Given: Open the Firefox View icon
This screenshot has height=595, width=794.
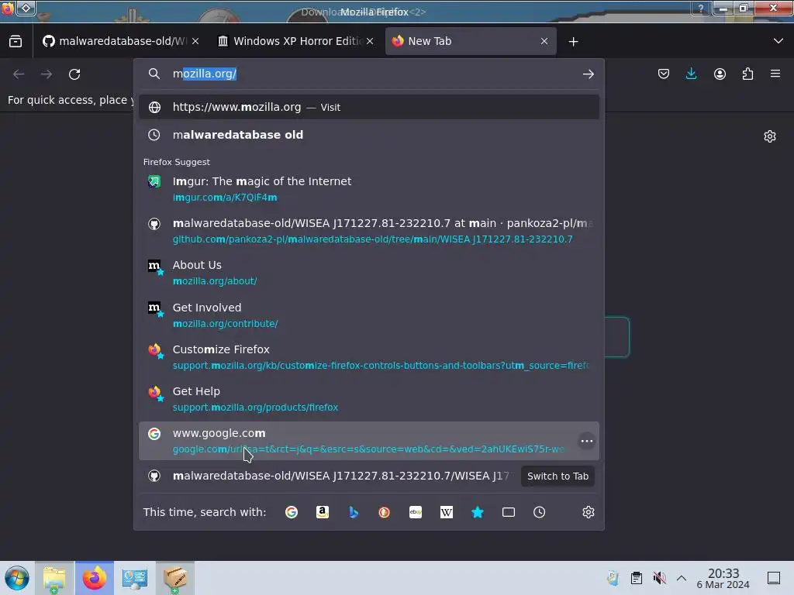Looking at the screenshot, I should 16,41.
